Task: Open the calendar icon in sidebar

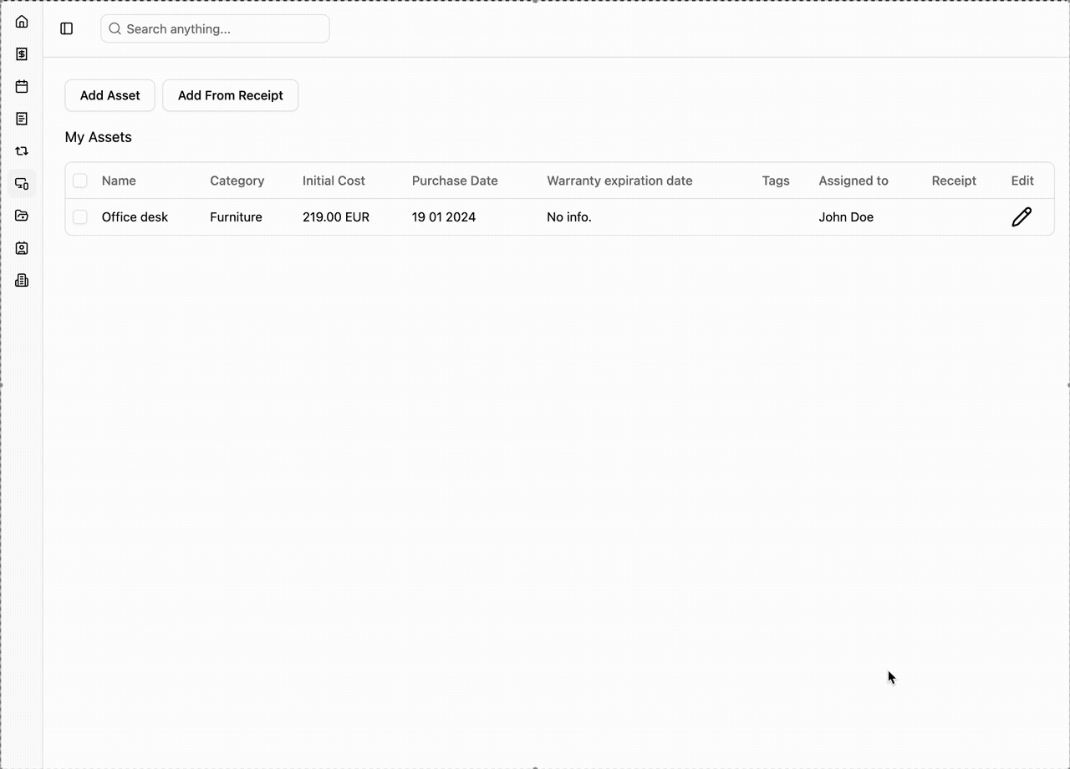Action: coord(22,87)
